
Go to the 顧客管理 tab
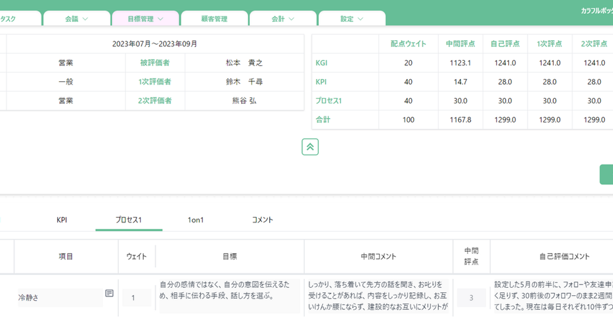point(215,19)
